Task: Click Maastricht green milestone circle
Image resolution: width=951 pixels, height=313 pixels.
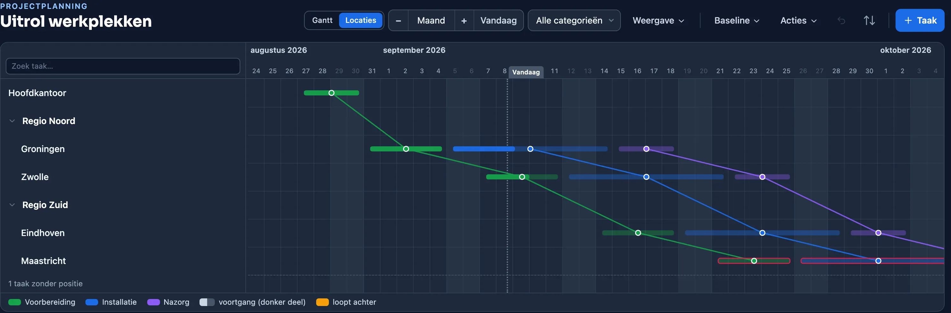Action: [x=754, y=261]
